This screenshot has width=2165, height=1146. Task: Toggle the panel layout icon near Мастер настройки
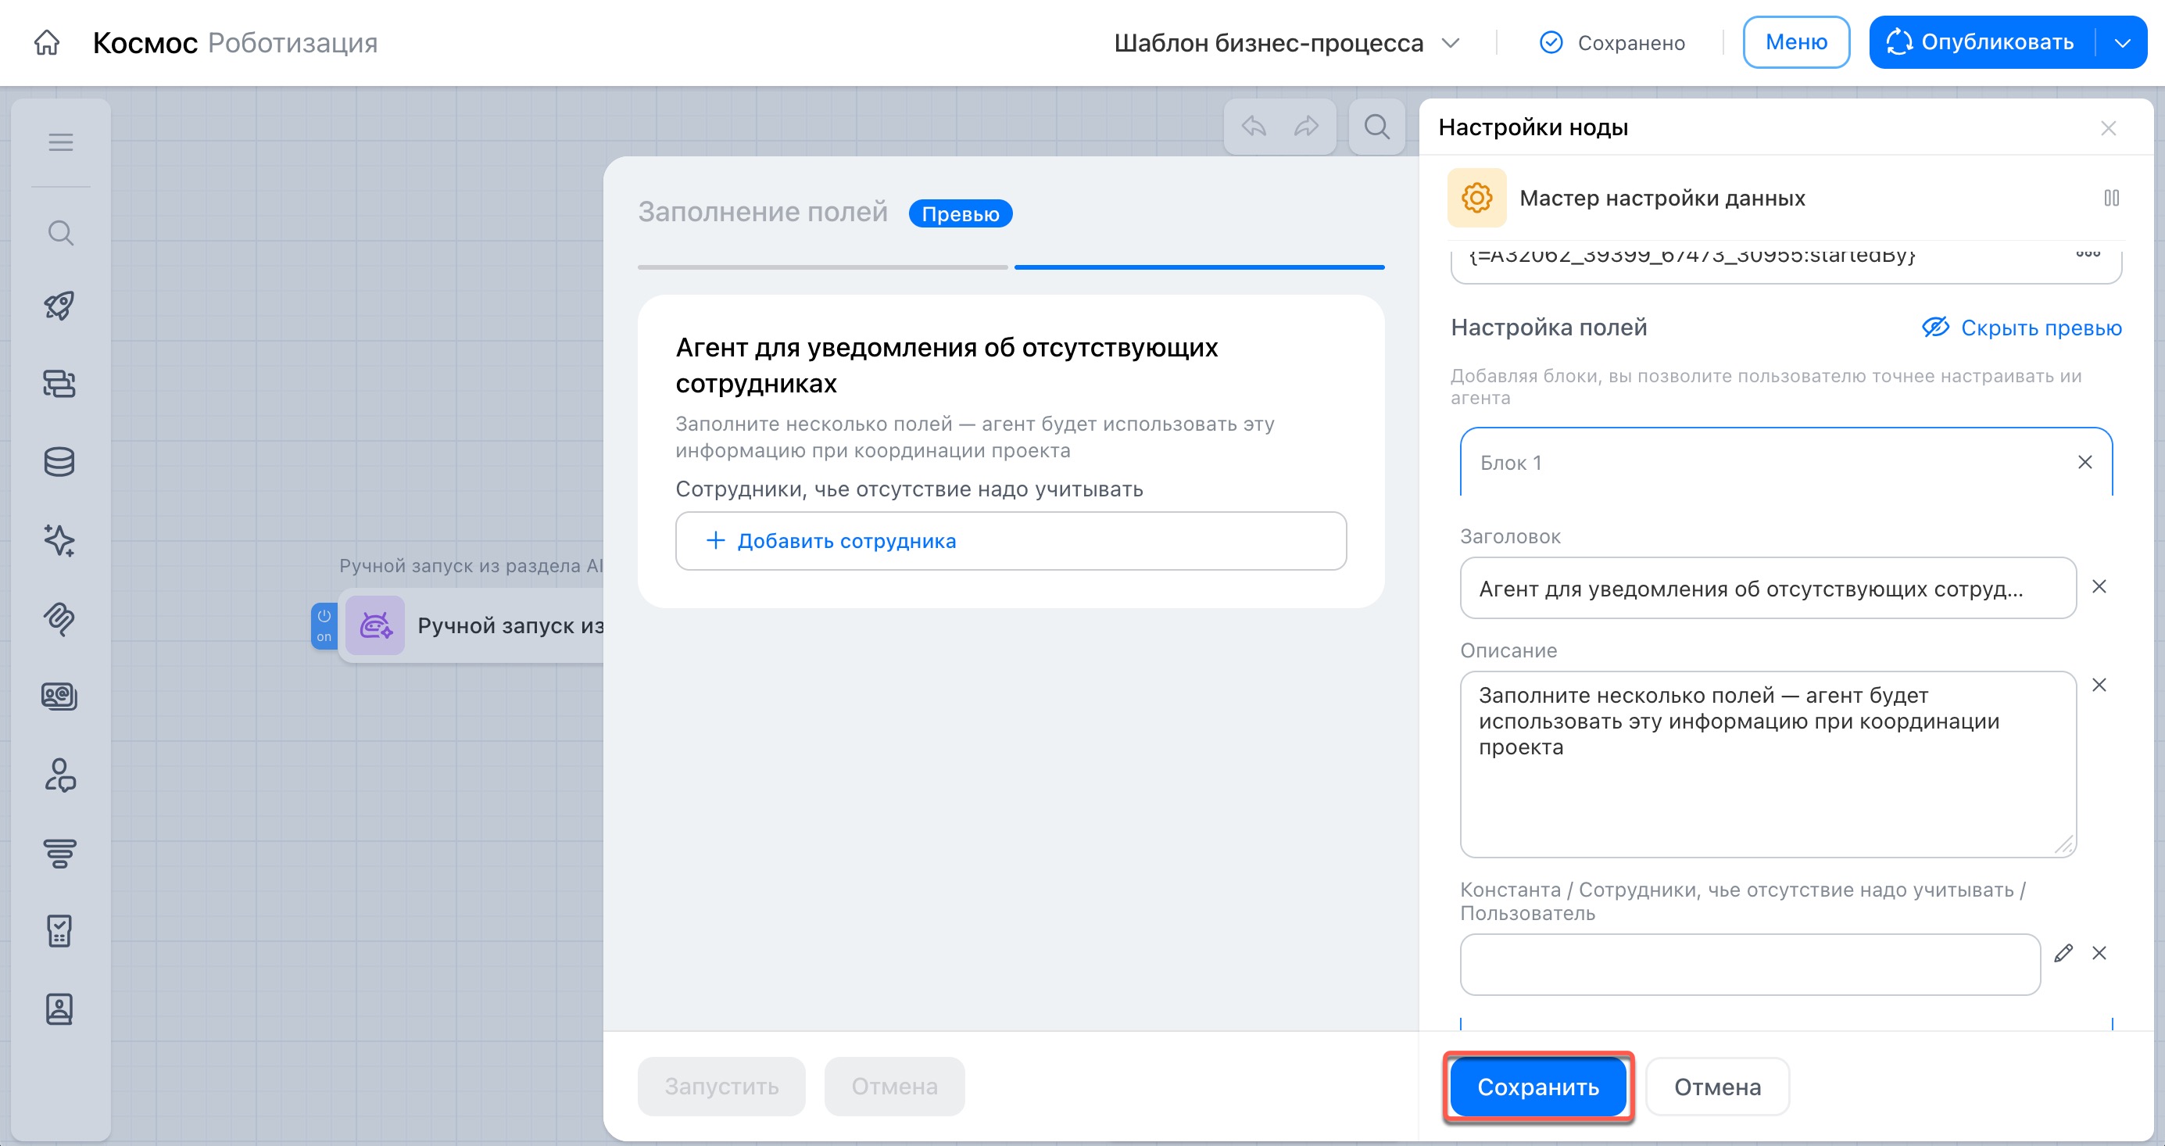tap(2111, 199)
